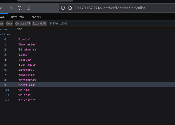
Task: Select the "Liverpool" entry
Action: tap(27, 70)
